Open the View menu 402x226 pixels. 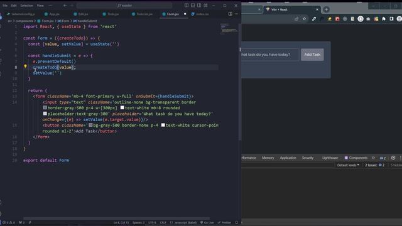point(40,6)
